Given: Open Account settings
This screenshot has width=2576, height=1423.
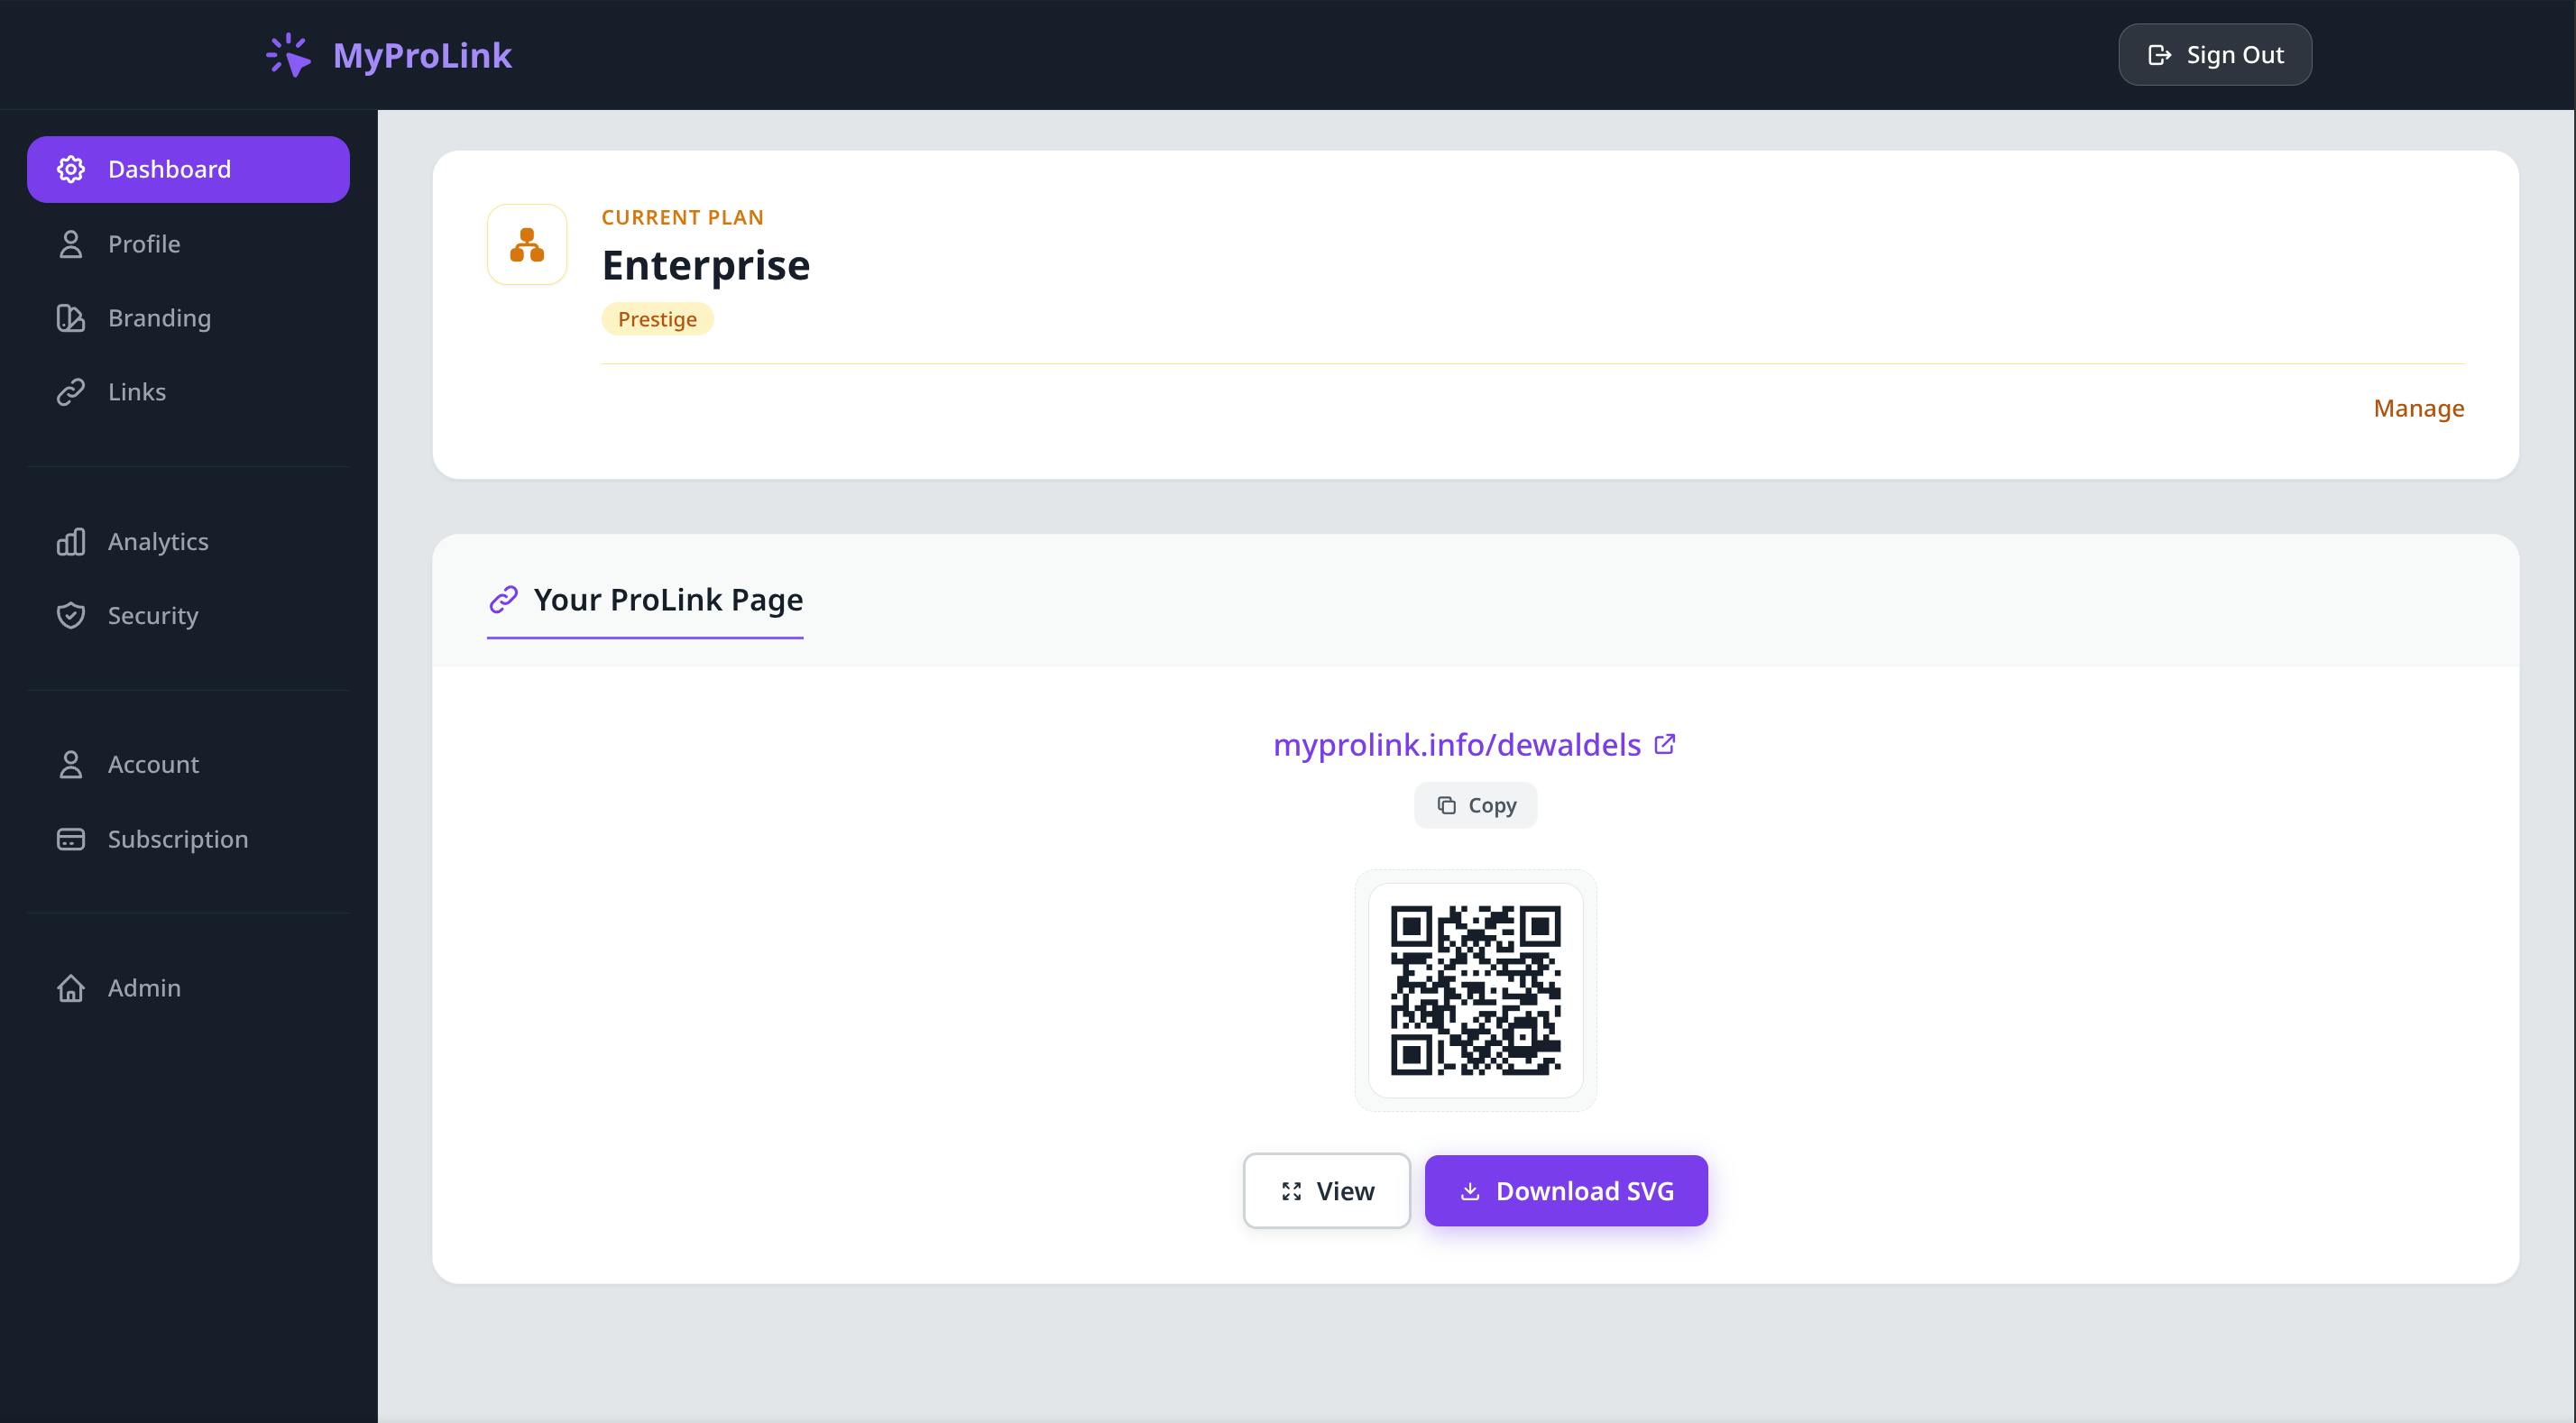Looking at the screenshot, I should (x=188, y=764).
